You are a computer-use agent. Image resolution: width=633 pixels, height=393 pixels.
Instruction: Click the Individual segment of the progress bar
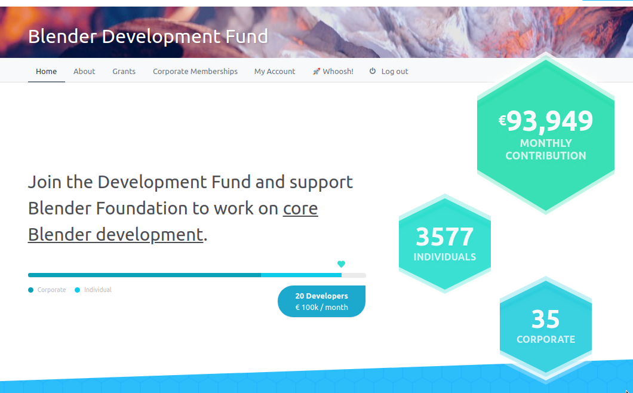click(x=300, y=275)
